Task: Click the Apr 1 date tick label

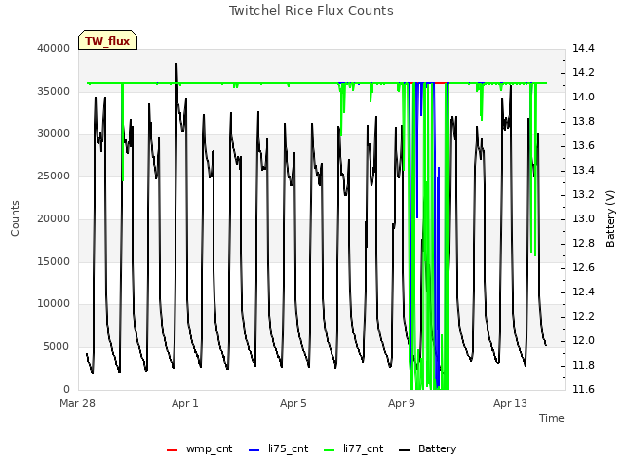Action: pos(185,403)
